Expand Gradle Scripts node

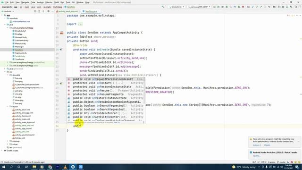tap(2, 151)
